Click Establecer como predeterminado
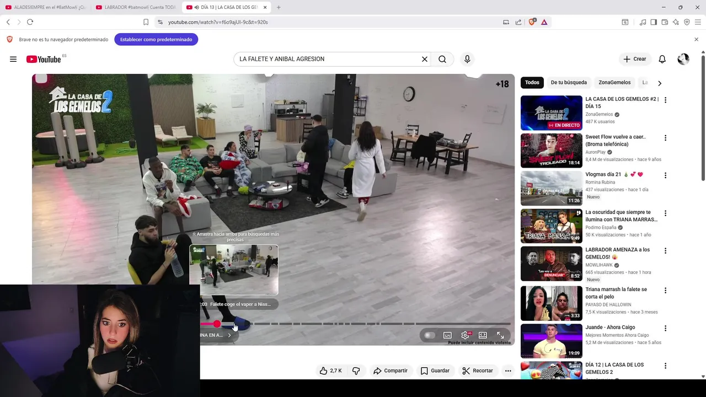 pyautogui.click(x=156, y=40)
